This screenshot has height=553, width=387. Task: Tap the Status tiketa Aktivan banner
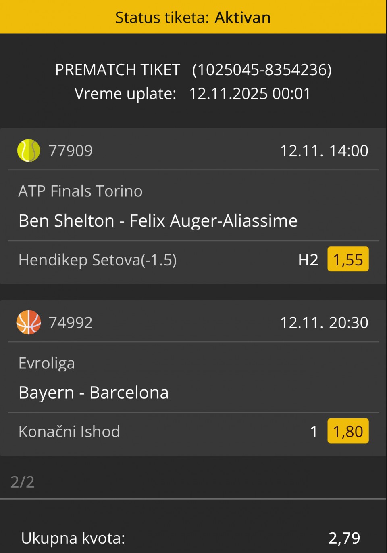pos(193,17)
